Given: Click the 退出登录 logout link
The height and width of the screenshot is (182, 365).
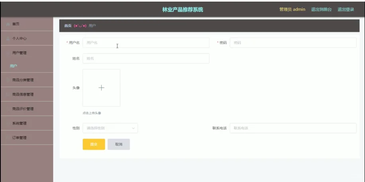Looking at the screenshot, I should [346, 10].
